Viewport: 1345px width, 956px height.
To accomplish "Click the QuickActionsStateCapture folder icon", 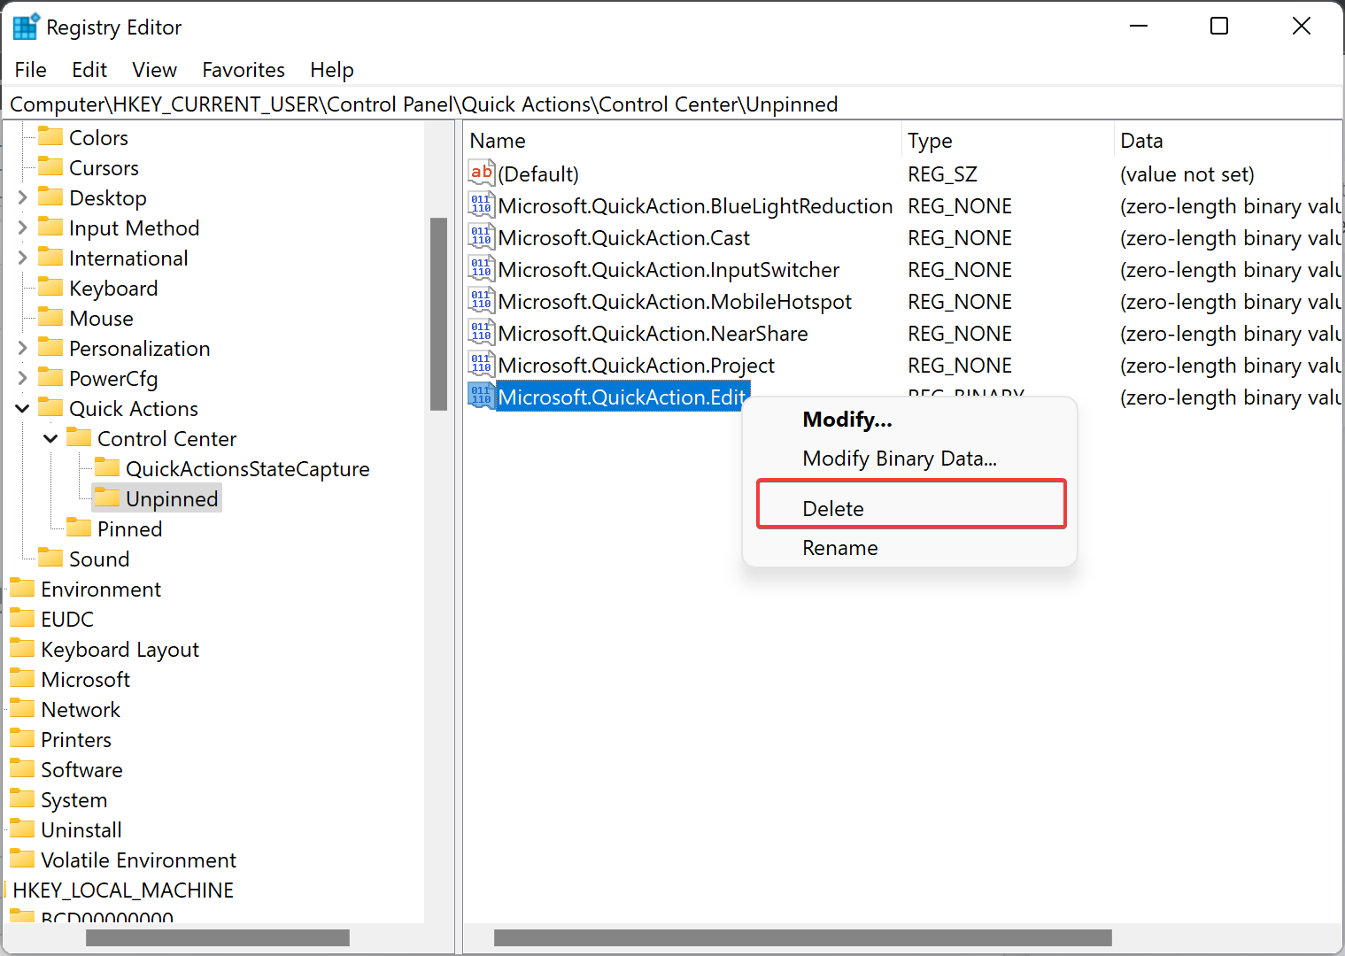I will 107,467.
